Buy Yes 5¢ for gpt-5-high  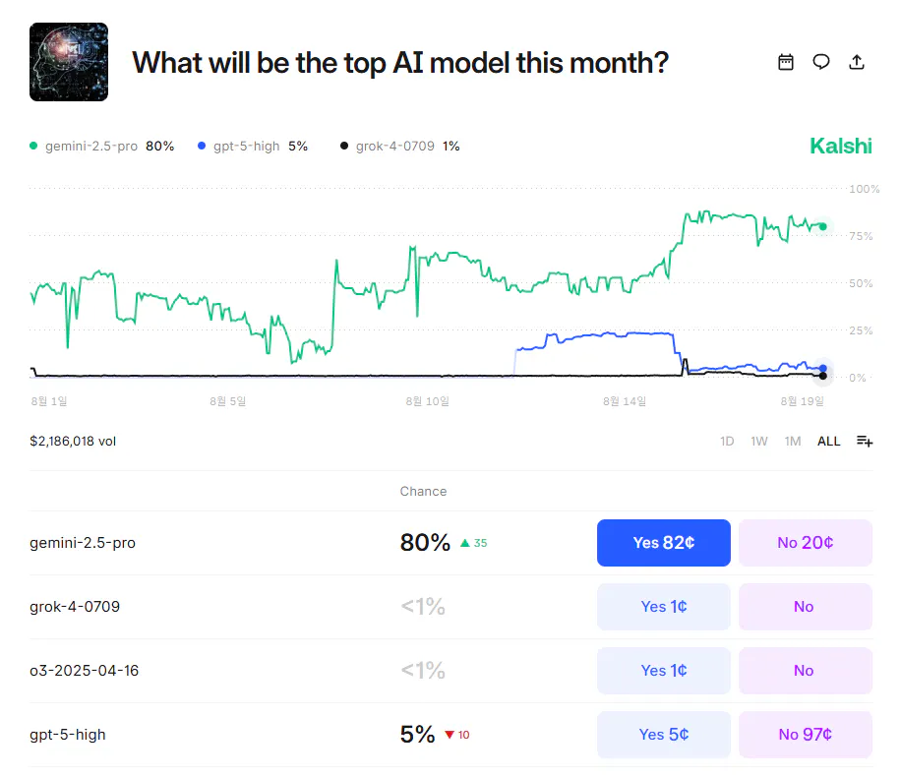663,735
